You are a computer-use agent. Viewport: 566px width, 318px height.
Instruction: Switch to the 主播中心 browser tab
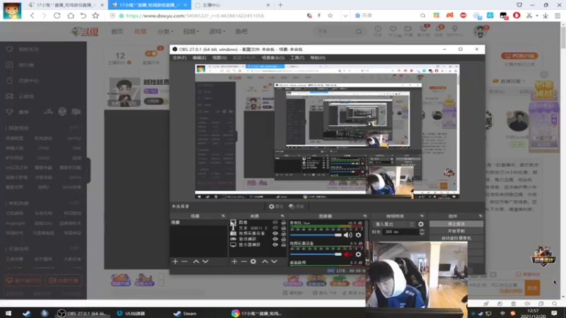231,5
